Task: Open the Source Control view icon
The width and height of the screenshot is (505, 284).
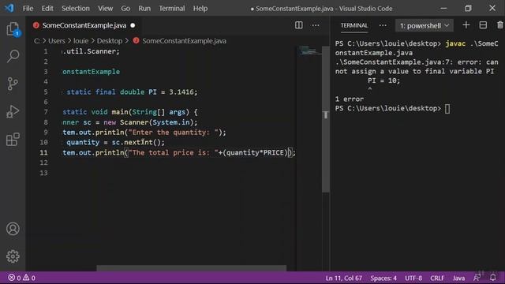Action: [13, 84]
